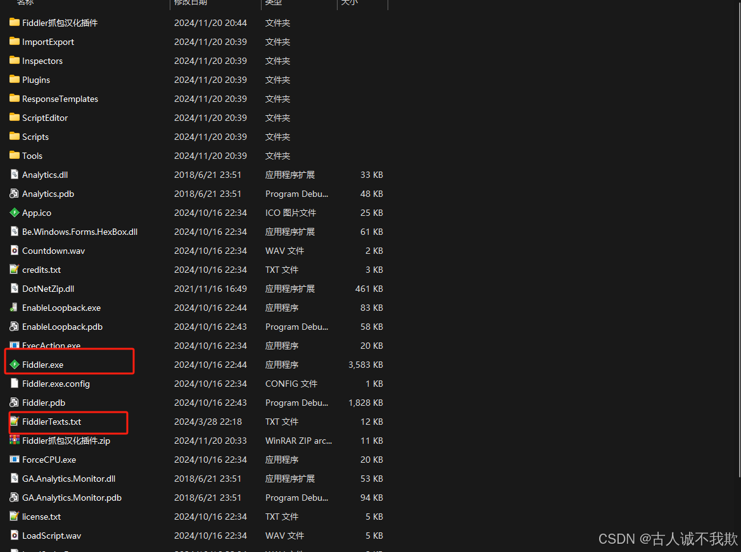The image size is (741, 552).
Task: Select the Fiddler.pdb size 1,828 KB
Action: 366,403
